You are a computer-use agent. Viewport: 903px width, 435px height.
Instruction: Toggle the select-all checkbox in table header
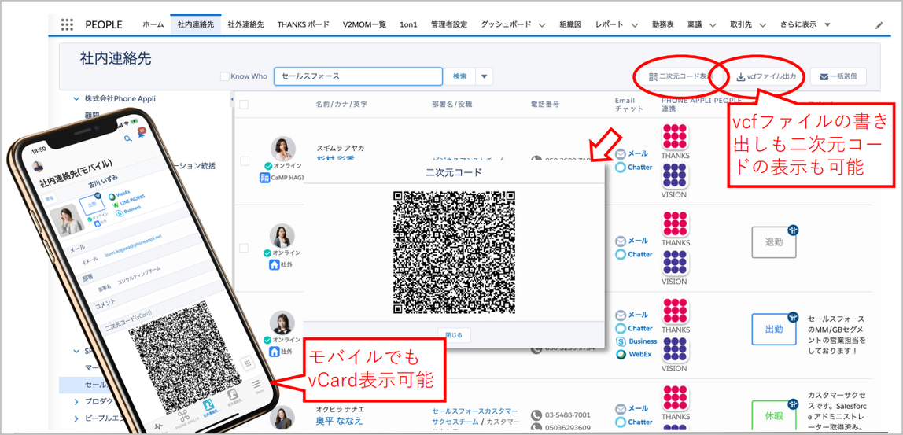pos(244,105)
